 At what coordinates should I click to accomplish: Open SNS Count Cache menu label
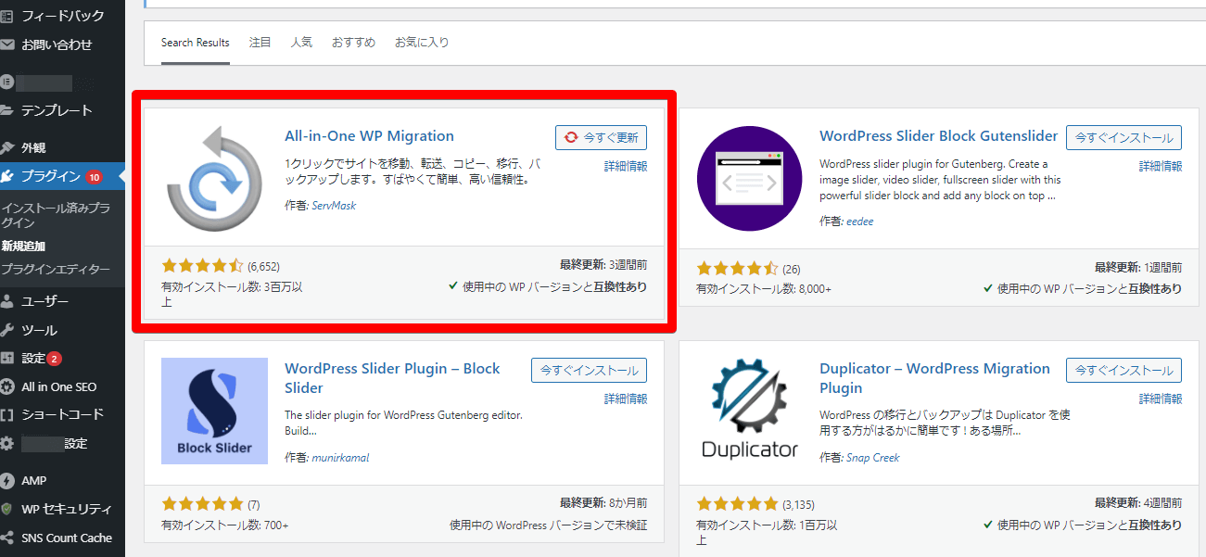click(67, 538)
